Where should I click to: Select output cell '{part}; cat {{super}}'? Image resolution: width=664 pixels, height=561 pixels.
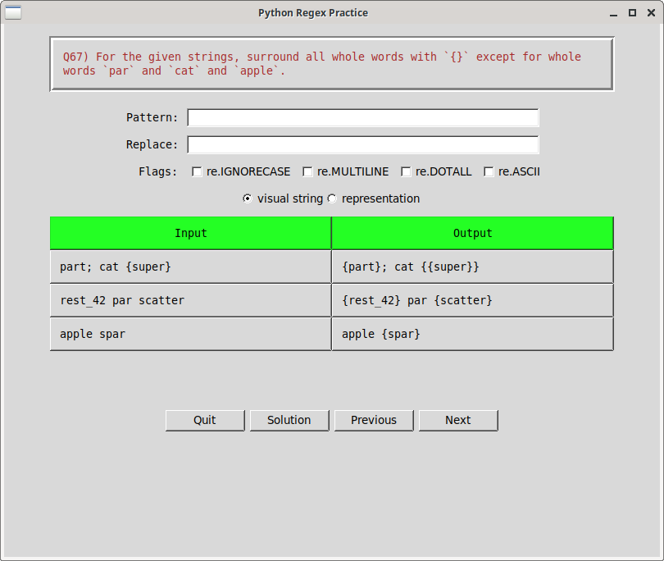click(x=473, y=267)
